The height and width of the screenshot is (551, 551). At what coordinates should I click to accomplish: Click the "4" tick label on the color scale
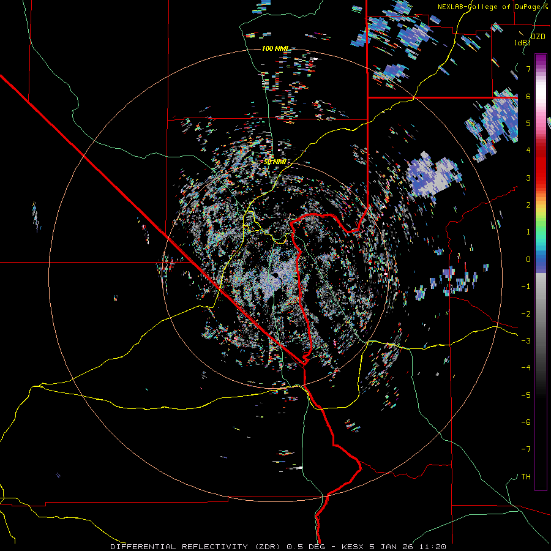pos(528,151)
